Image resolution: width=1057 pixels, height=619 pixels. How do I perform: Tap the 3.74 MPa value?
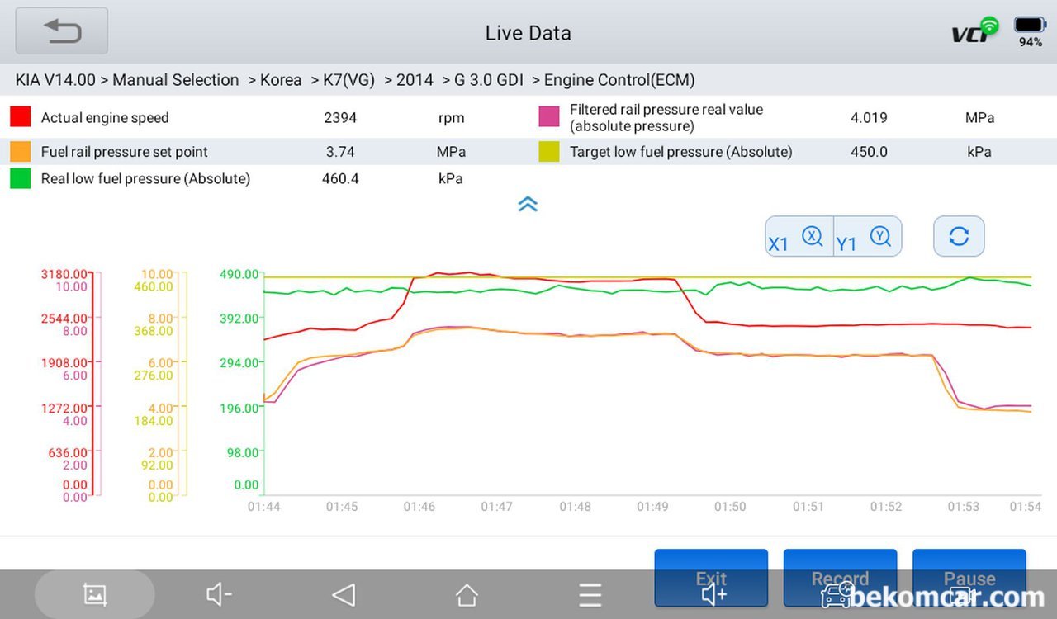point(340,152)
